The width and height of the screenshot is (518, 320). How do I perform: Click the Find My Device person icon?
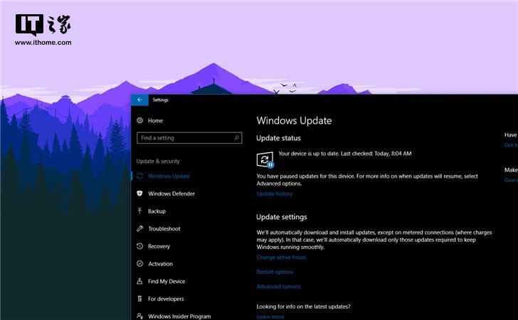(x=139, y=281)
